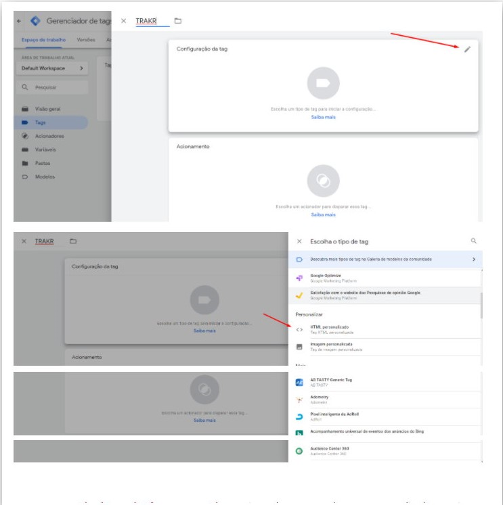Open the Galeria de modelos da comunidade row
Image resolution: width=503 pixels, height=505 pixels.
tap(385, 260)
